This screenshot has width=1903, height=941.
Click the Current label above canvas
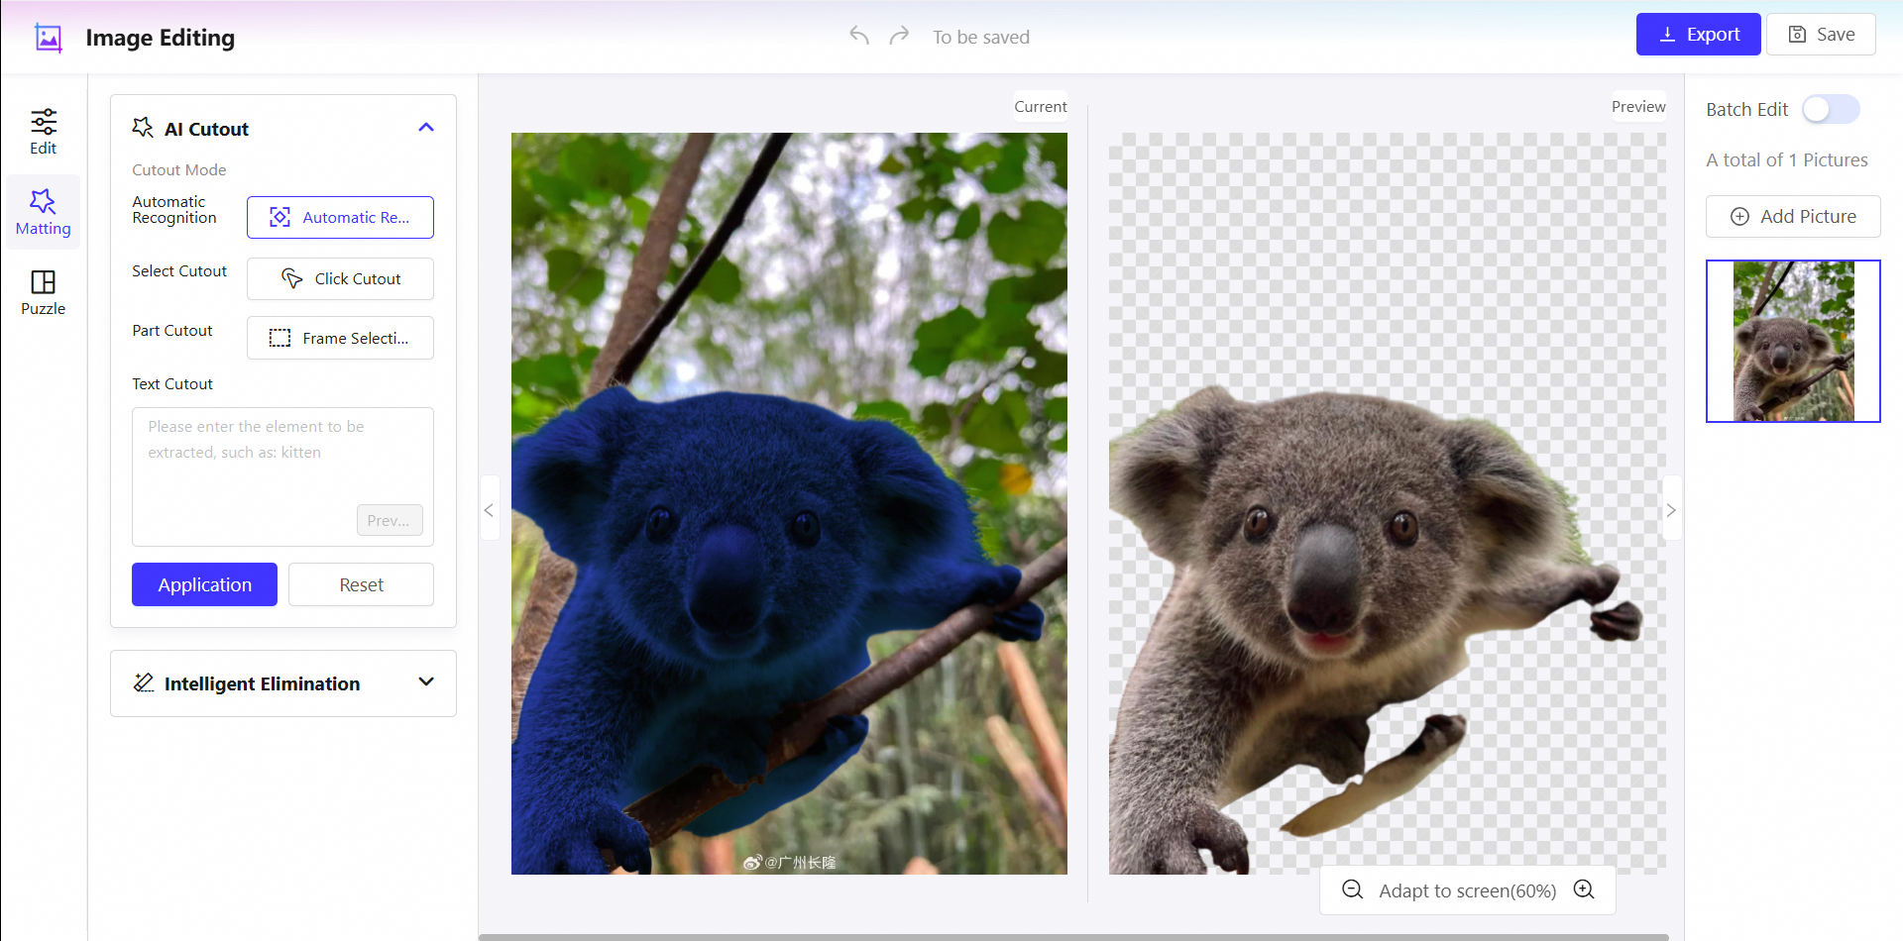pos(1041,107)
